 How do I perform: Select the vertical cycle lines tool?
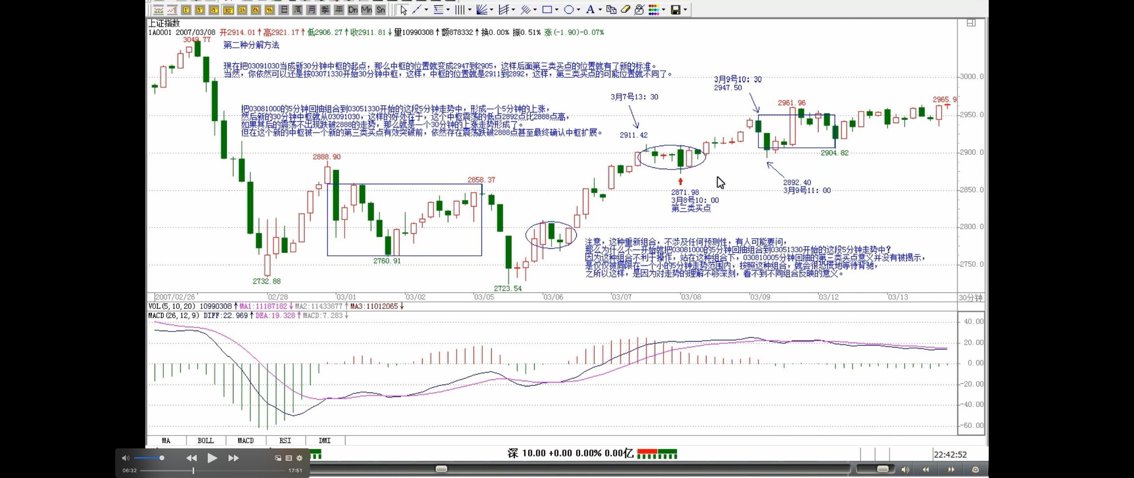click(x=460, y=10)
